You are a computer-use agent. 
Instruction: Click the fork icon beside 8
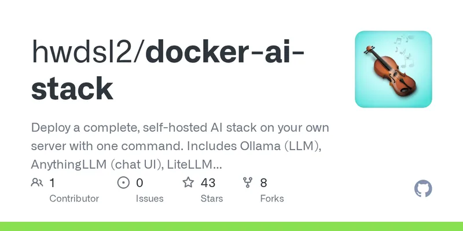[248, 182]
